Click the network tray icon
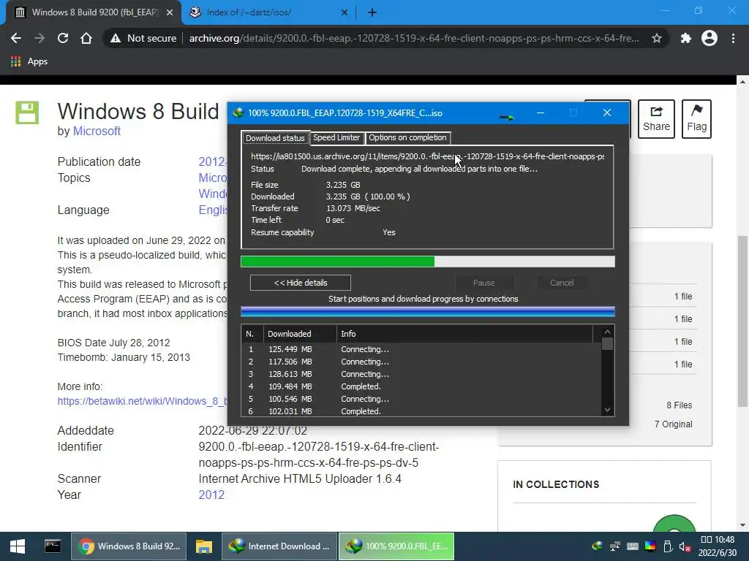This screenshot has height=561, width=749. click(614, 546)
